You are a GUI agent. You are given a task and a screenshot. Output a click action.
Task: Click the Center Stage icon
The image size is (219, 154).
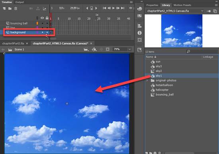[x=108, y=49]
